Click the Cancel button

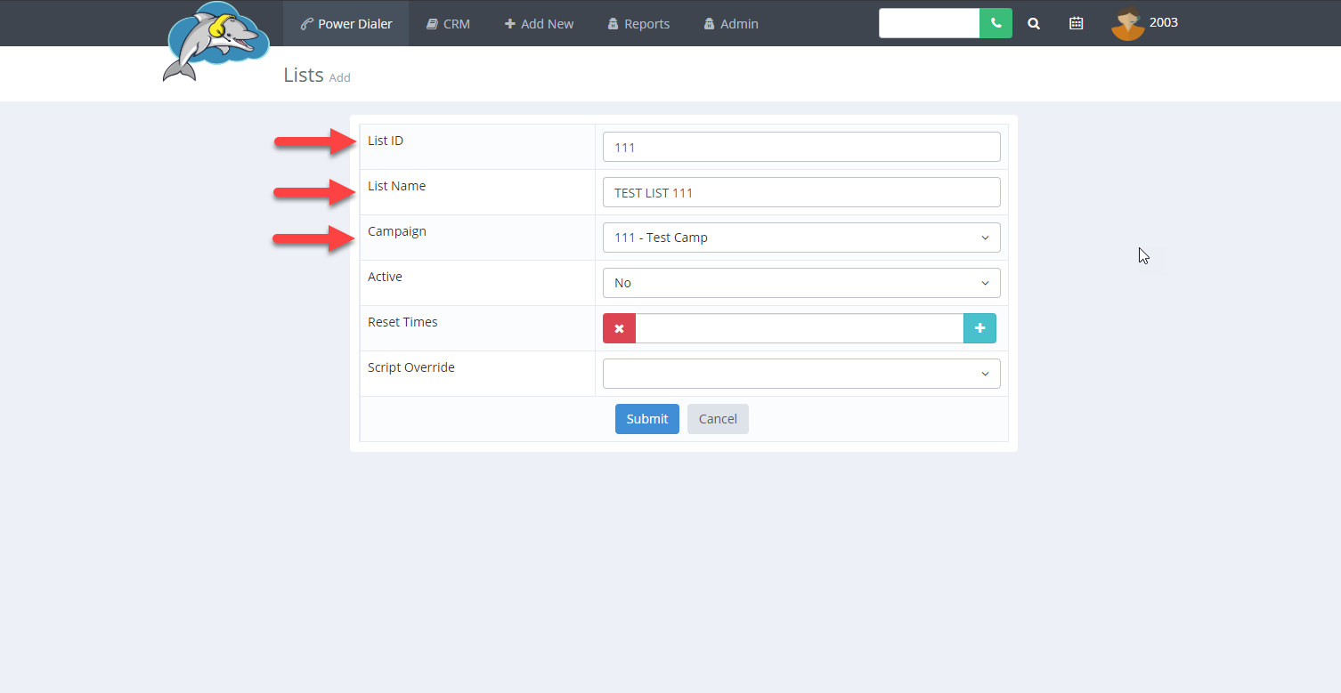click(718, 419)
